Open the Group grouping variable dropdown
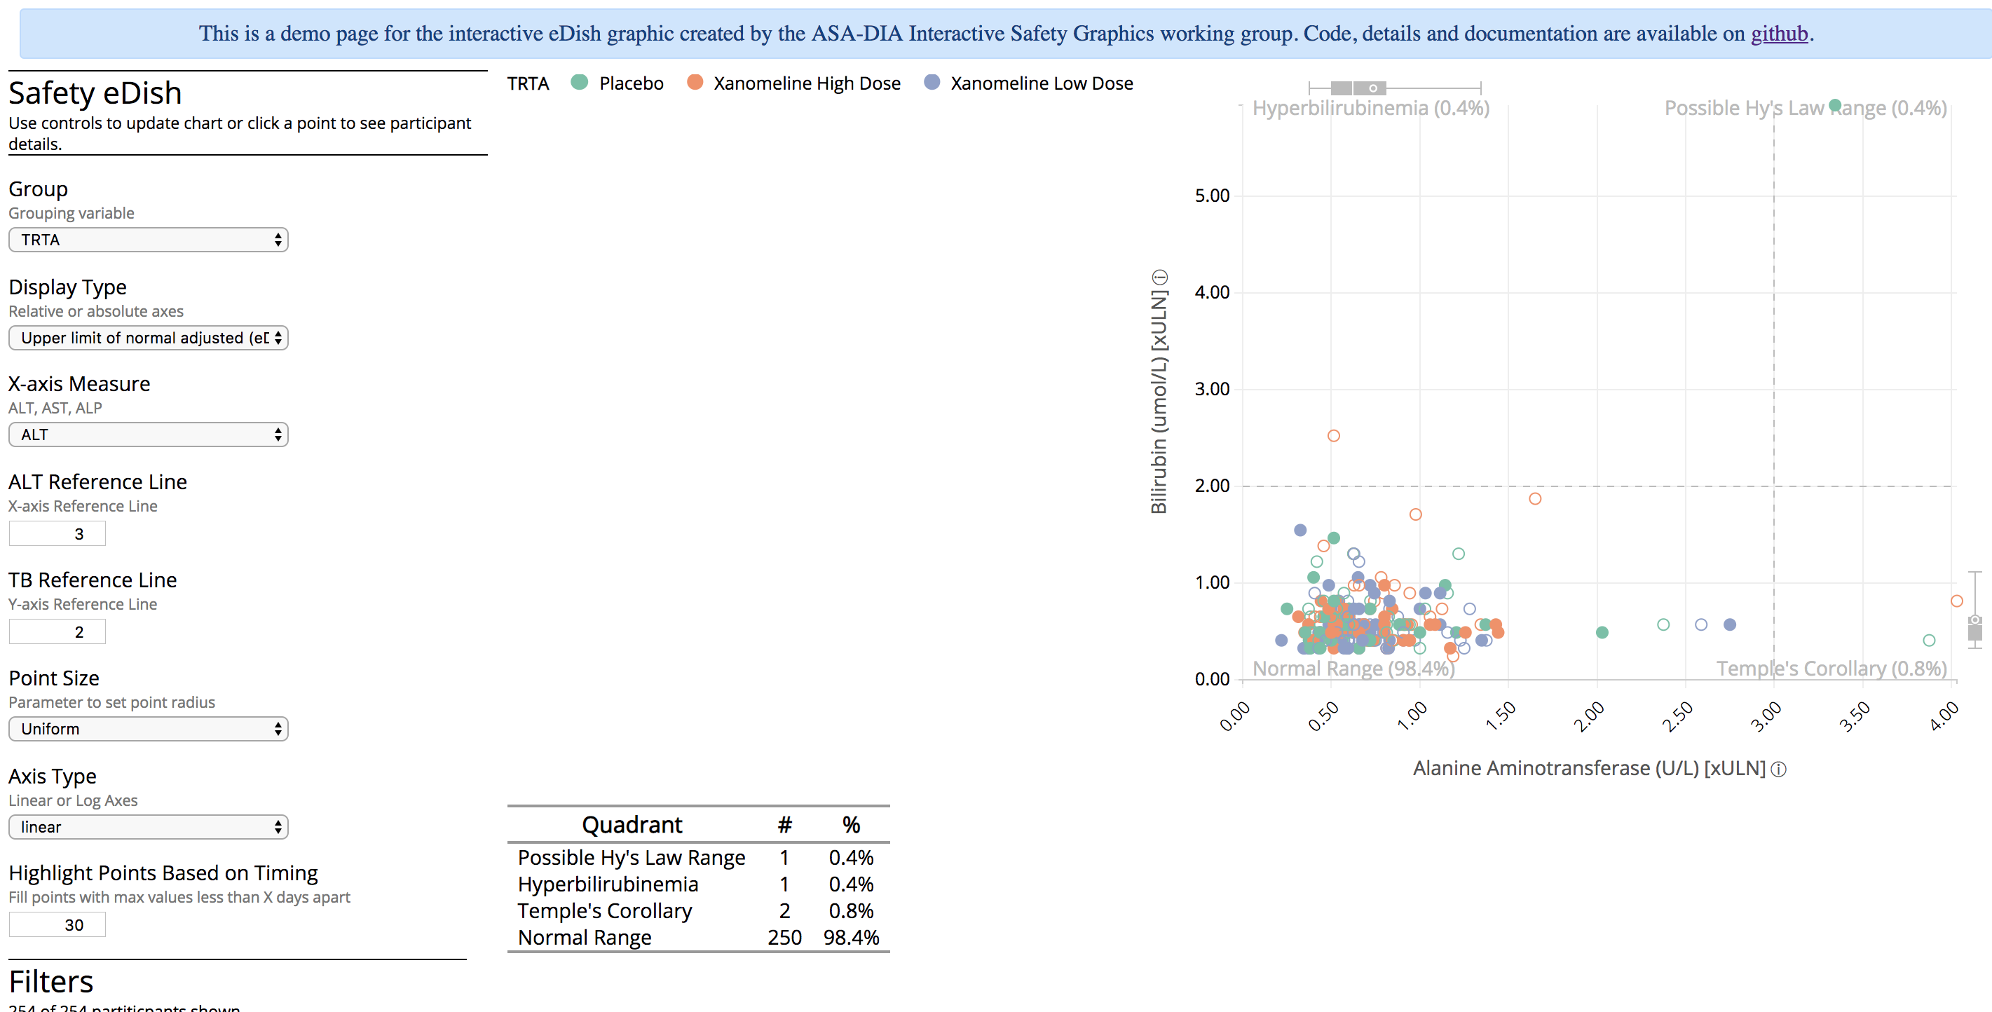 [x=148, y=240]
